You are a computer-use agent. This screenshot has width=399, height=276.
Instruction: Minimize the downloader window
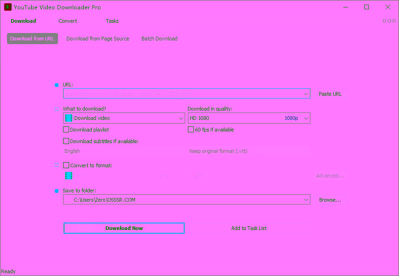pos(345,7)
